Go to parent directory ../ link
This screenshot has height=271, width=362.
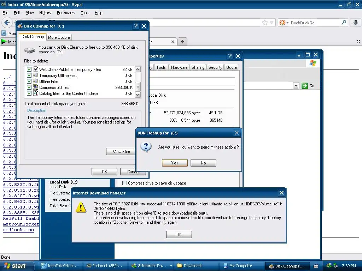tap(7, 77)
